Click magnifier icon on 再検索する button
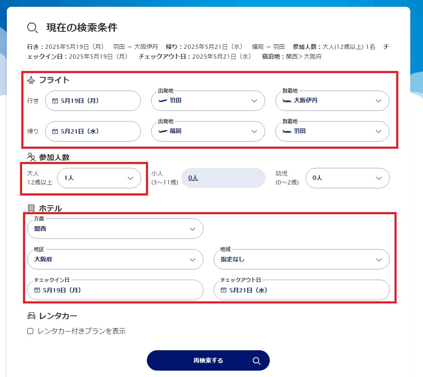This screenshot has width=423, height=377. coord(256,360)
